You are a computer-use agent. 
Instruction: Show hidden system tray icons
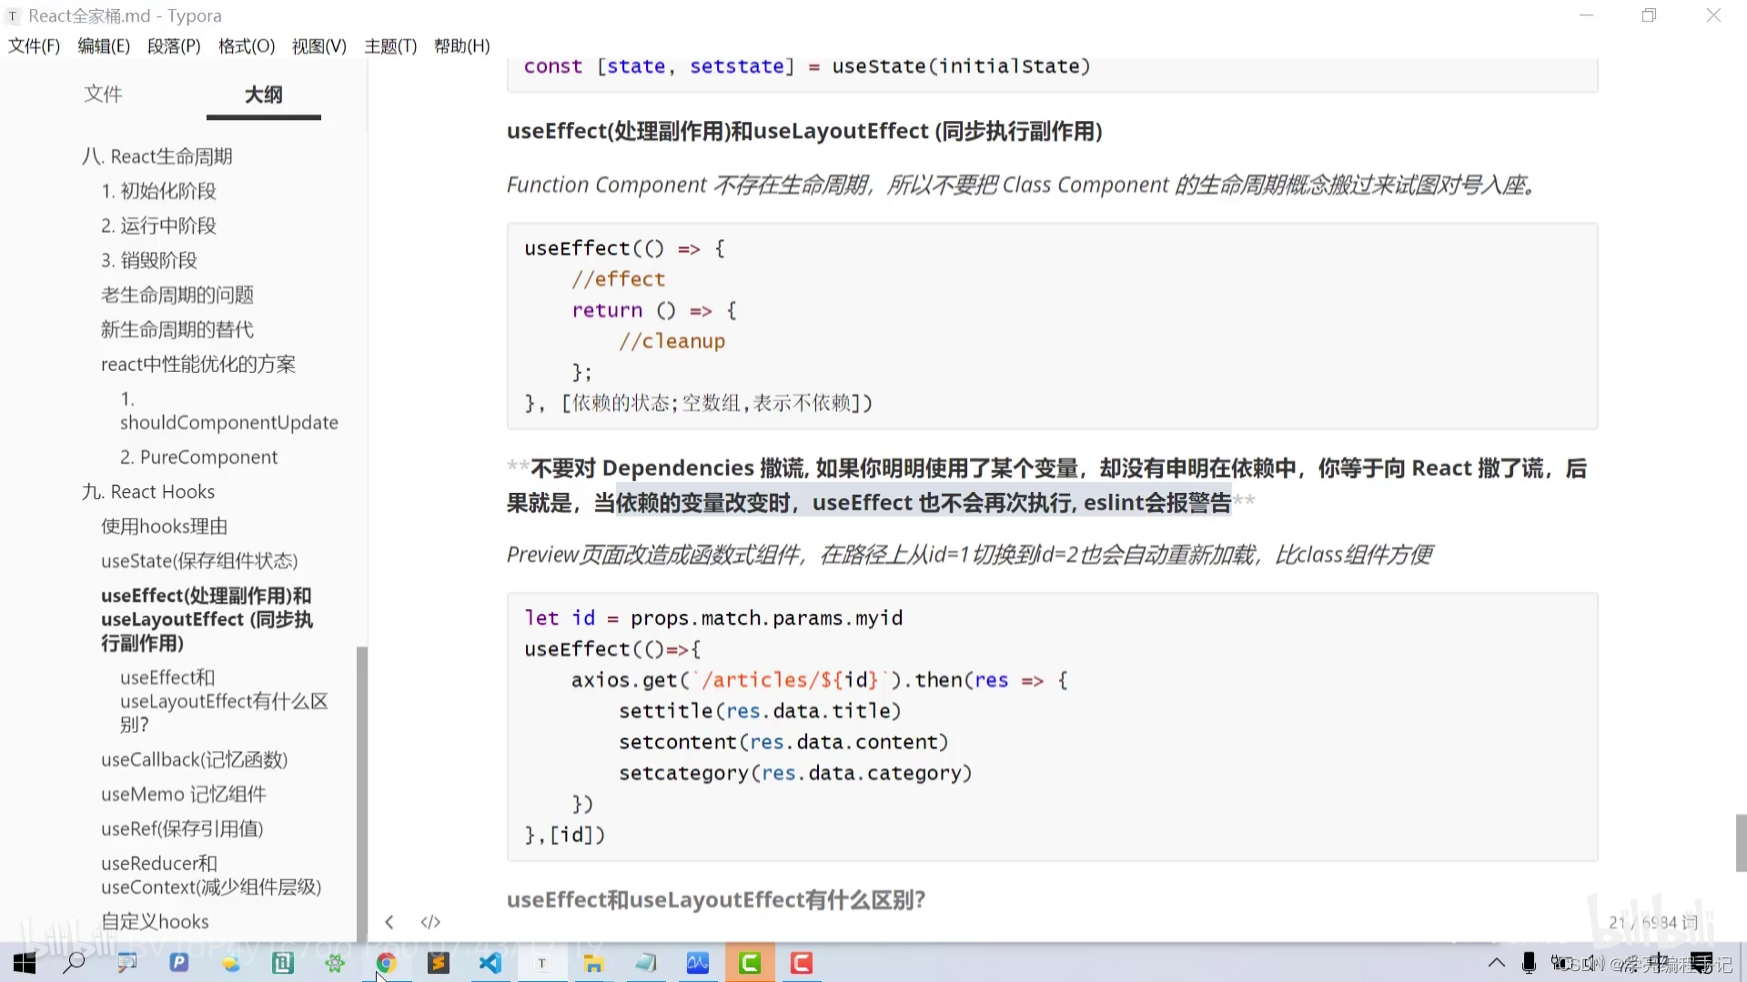tap(1496, 963)
